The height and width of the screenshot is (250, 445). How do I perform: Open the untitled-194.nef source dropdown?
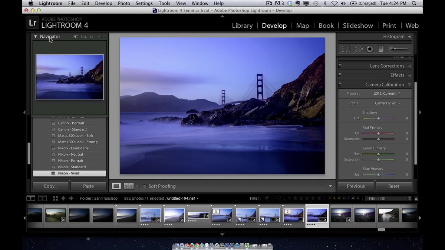click(183, 198)
